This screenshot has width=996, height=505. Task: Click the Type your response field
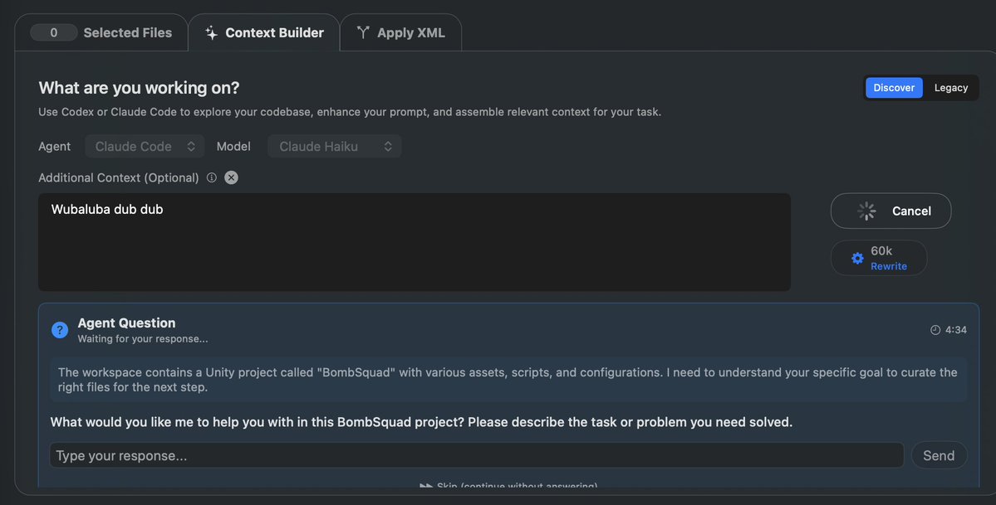click(477, 455)
